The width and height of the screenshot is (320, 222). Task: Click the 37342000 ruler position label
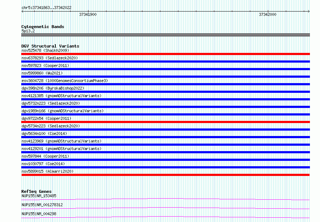(268, 14)
